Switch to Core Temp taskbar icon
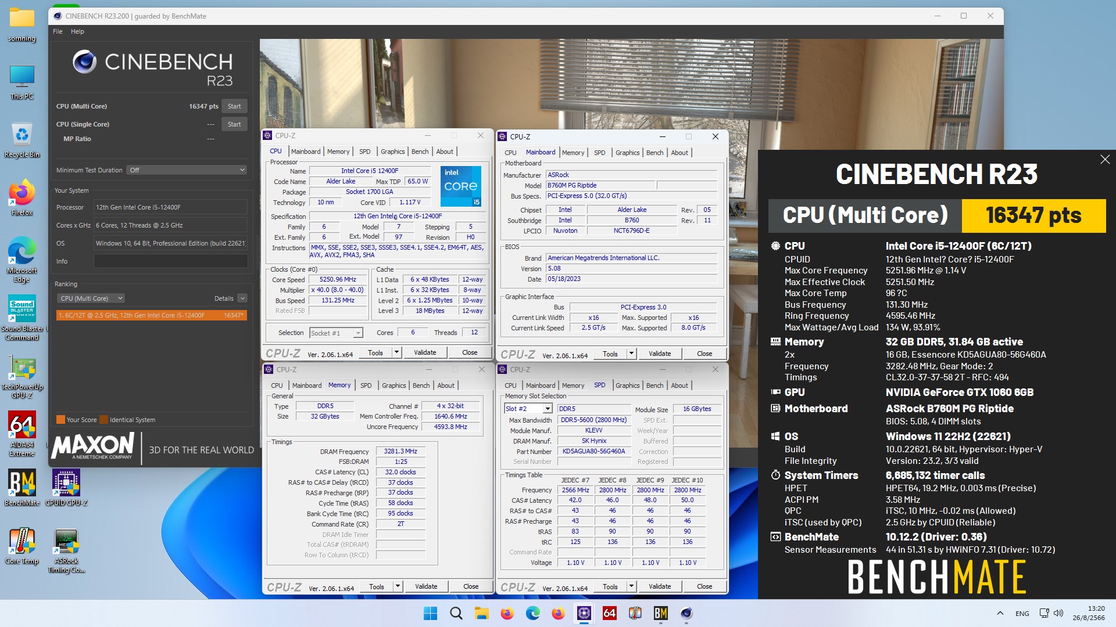The width and height of the screenshot is (1116, 627). [635, 613]
